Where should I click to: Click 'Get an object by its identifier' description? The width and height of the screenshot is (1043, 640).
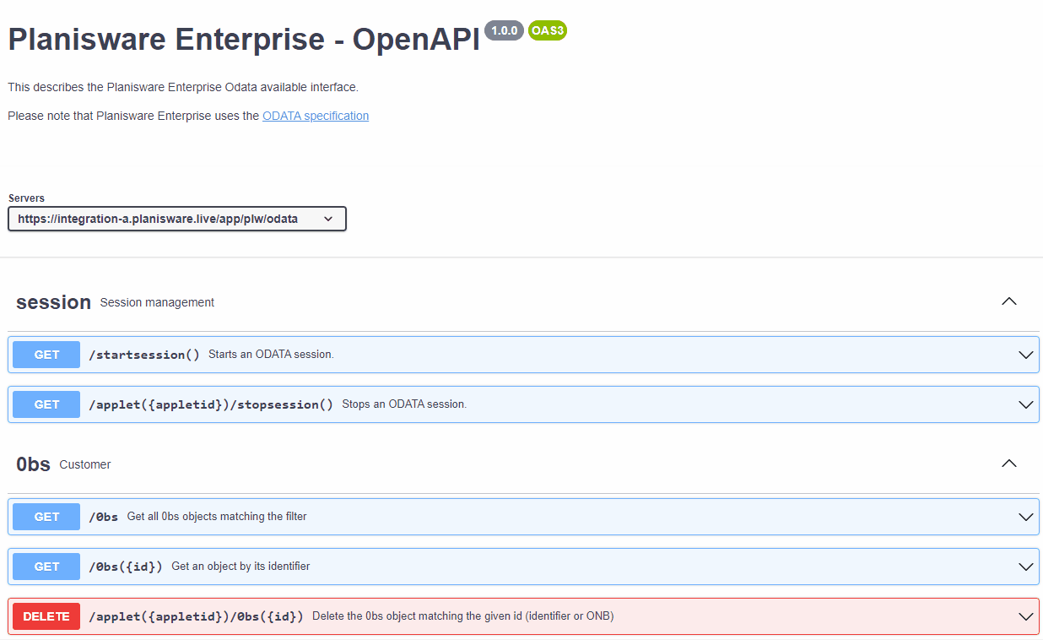[x=240, y=567]
